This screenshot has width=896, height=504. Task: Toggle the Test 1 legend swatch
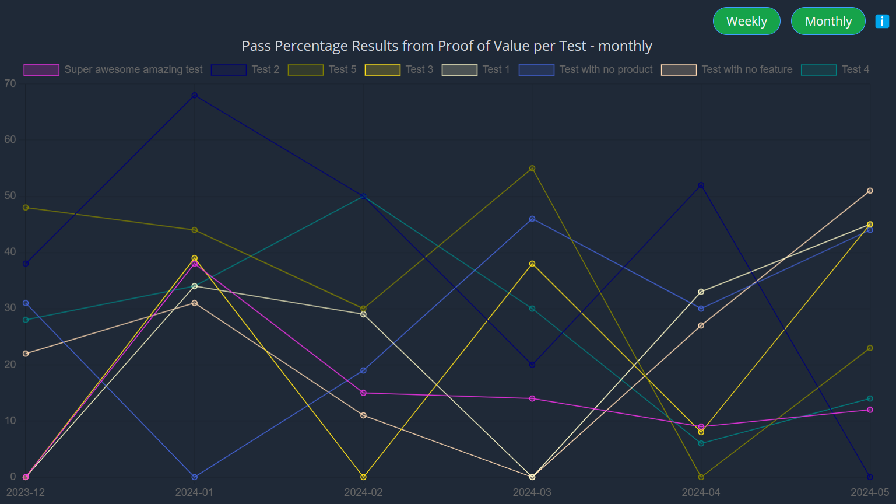459,70
